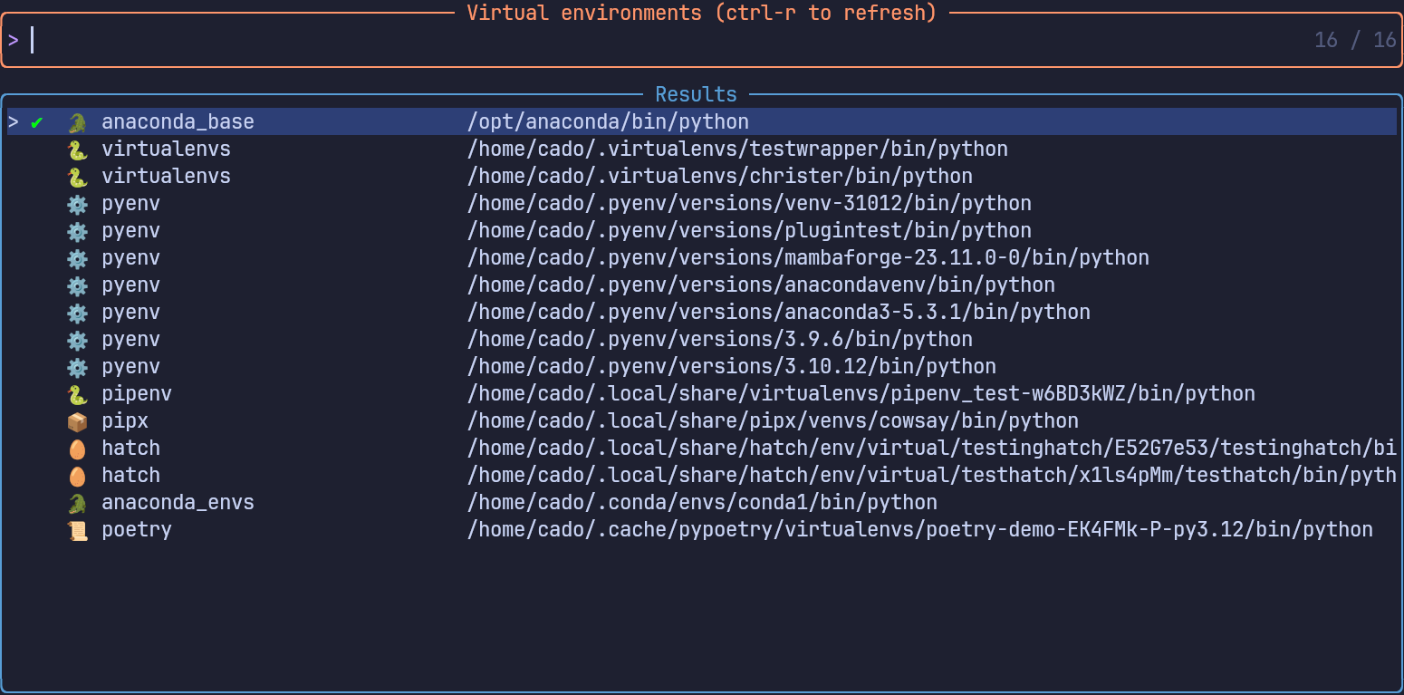1404x695 pixels.
Task: Click the snake icon for testwrapper virtualenv
Action: pos(78,150)
